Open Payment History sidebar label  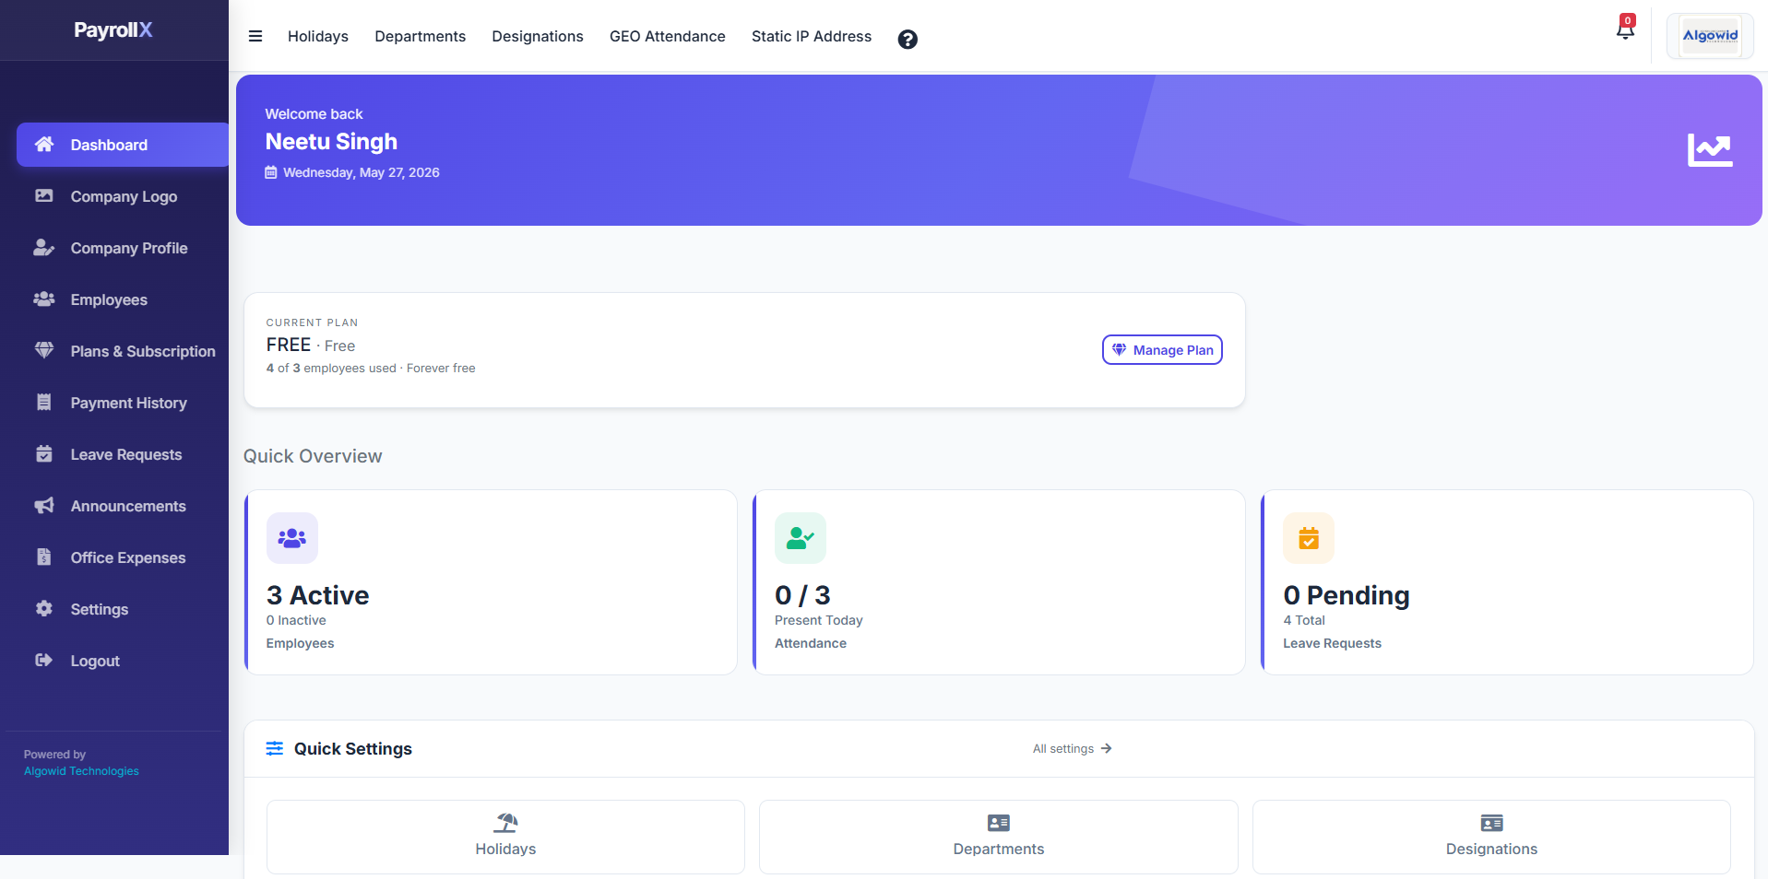[129, 403]
